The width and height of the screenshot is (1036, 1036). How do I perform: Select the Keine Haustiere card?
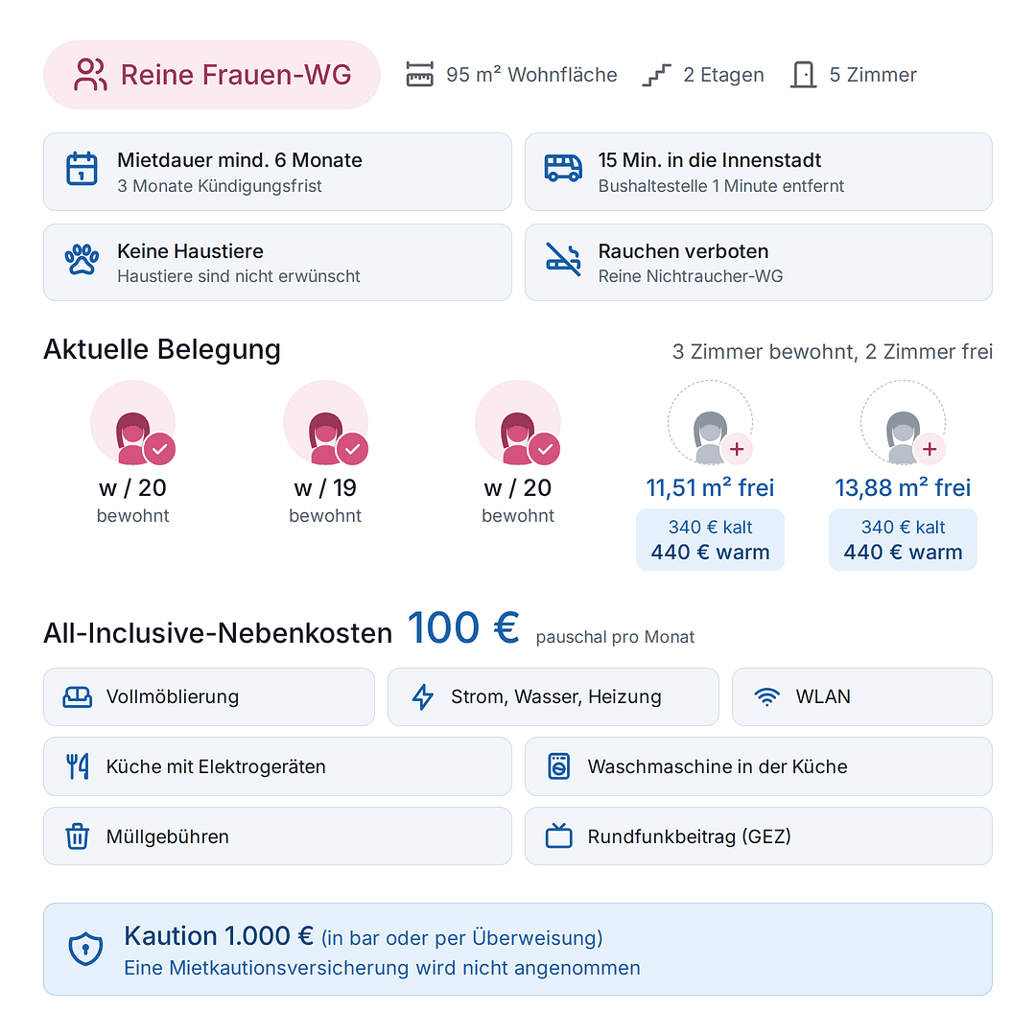(277, 262)
